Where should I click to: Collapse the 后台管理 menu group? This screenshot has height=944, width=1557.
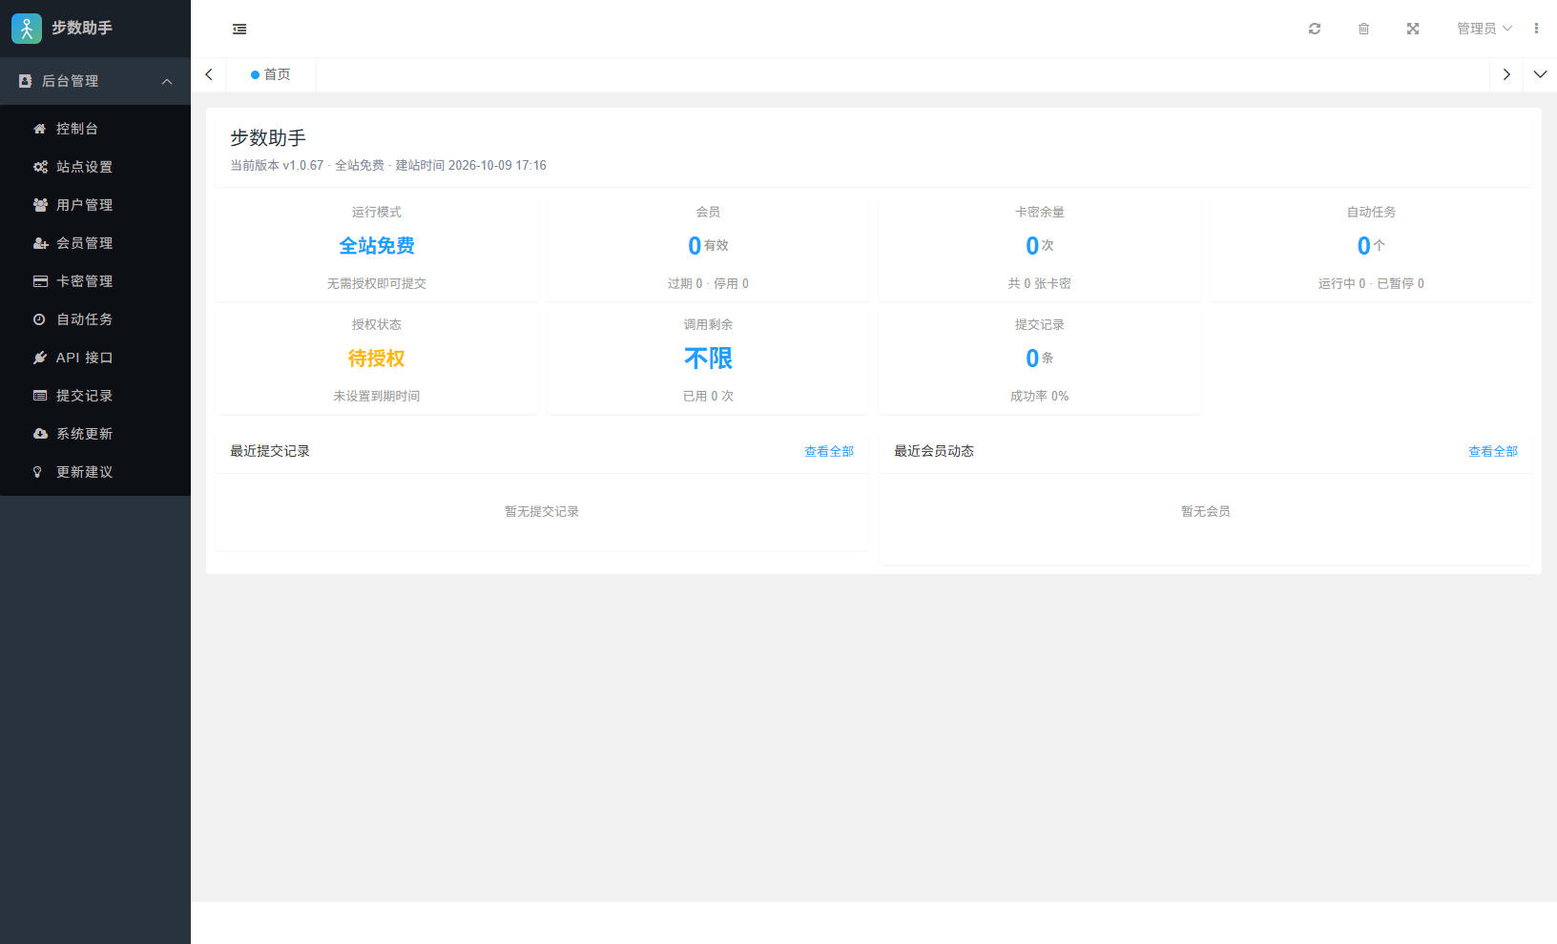(x=167, y=81)
